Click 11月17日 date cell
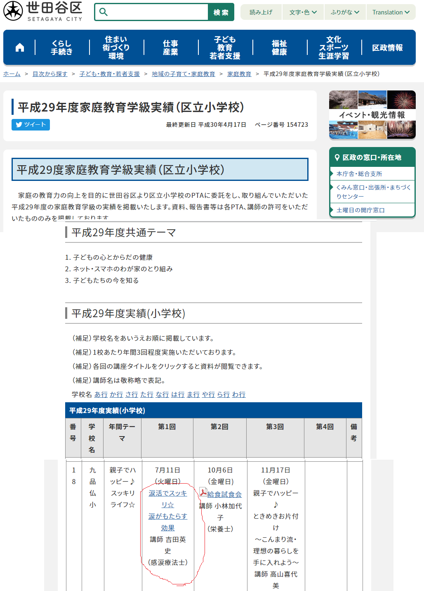Screen dimensions: 424x591 point(276,470)
